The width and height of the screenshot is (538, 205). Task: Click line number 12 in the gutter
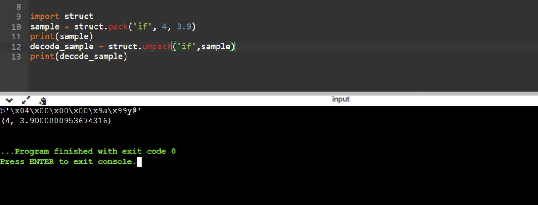[16, 47]
